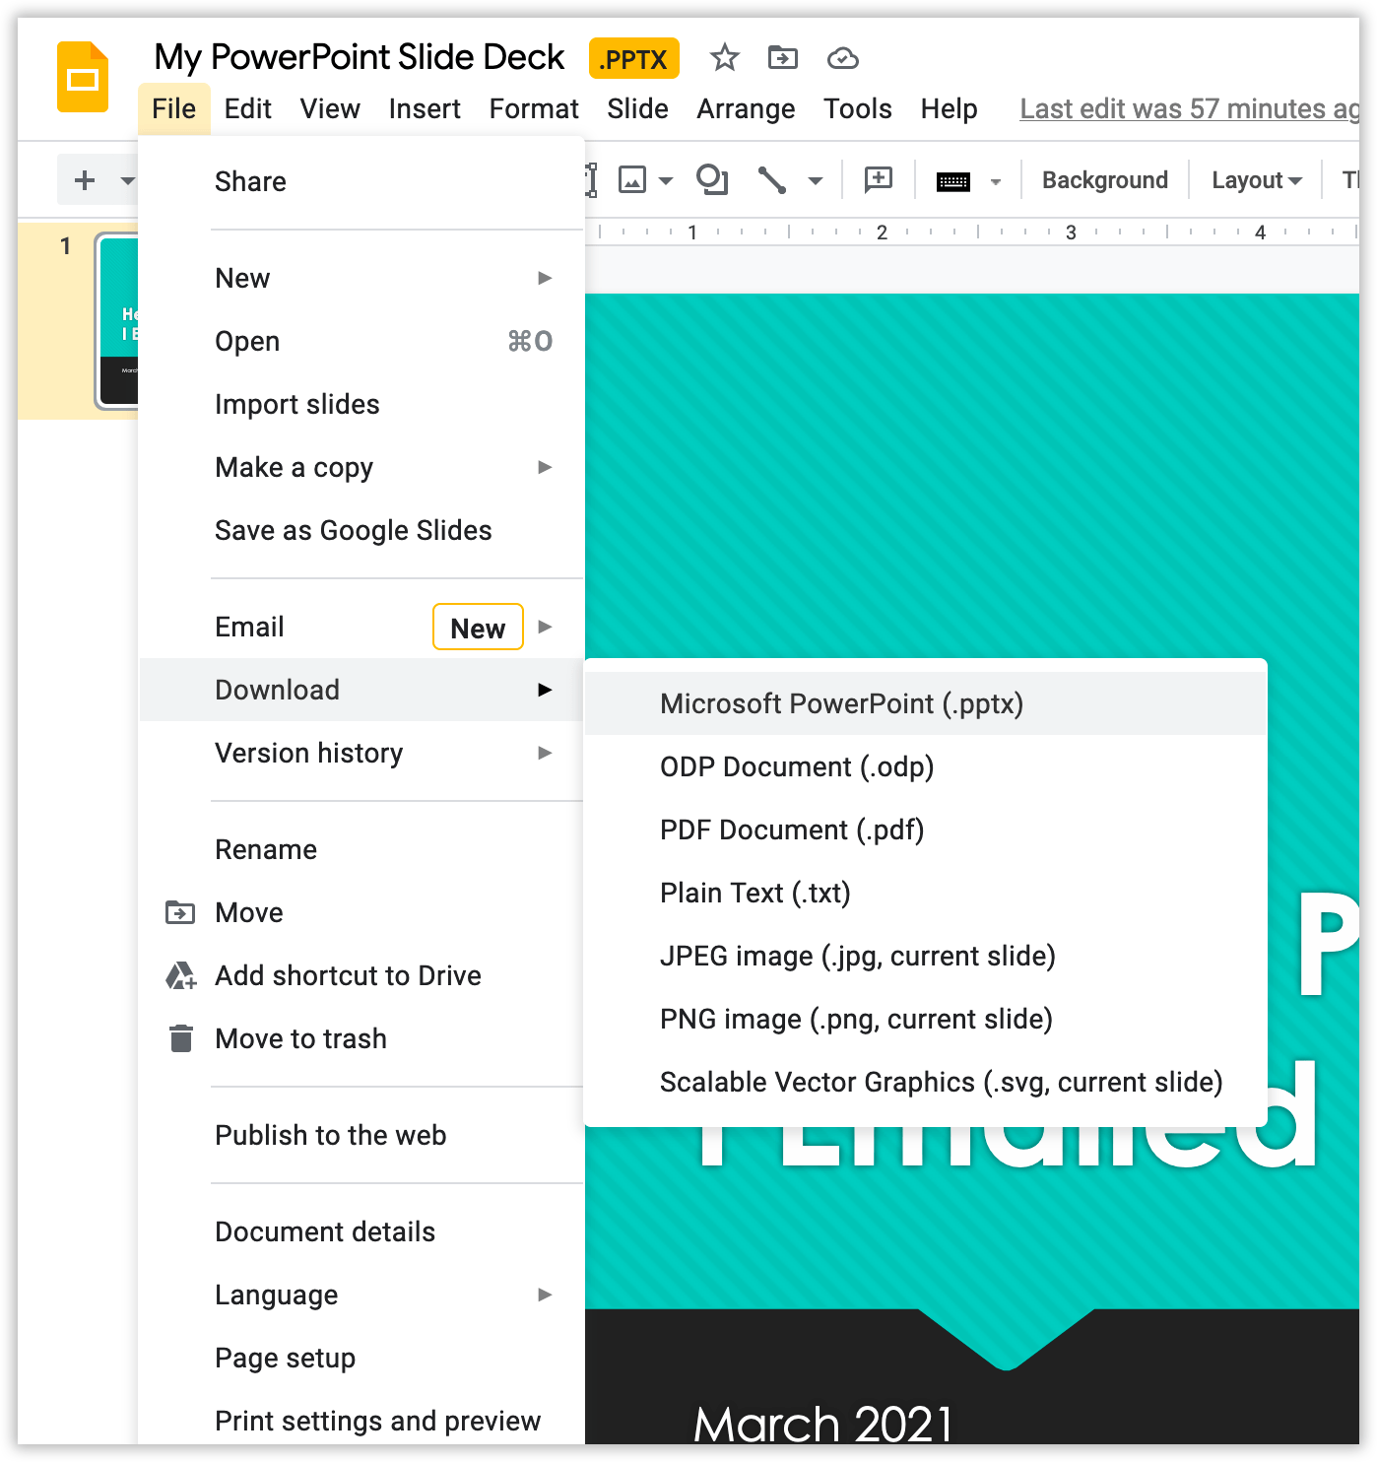Select slide 1 thumbnail in filmstrip
The height and width of the screenshot is (1462, 1377).
pyautogui.click(x=117, y=321)
